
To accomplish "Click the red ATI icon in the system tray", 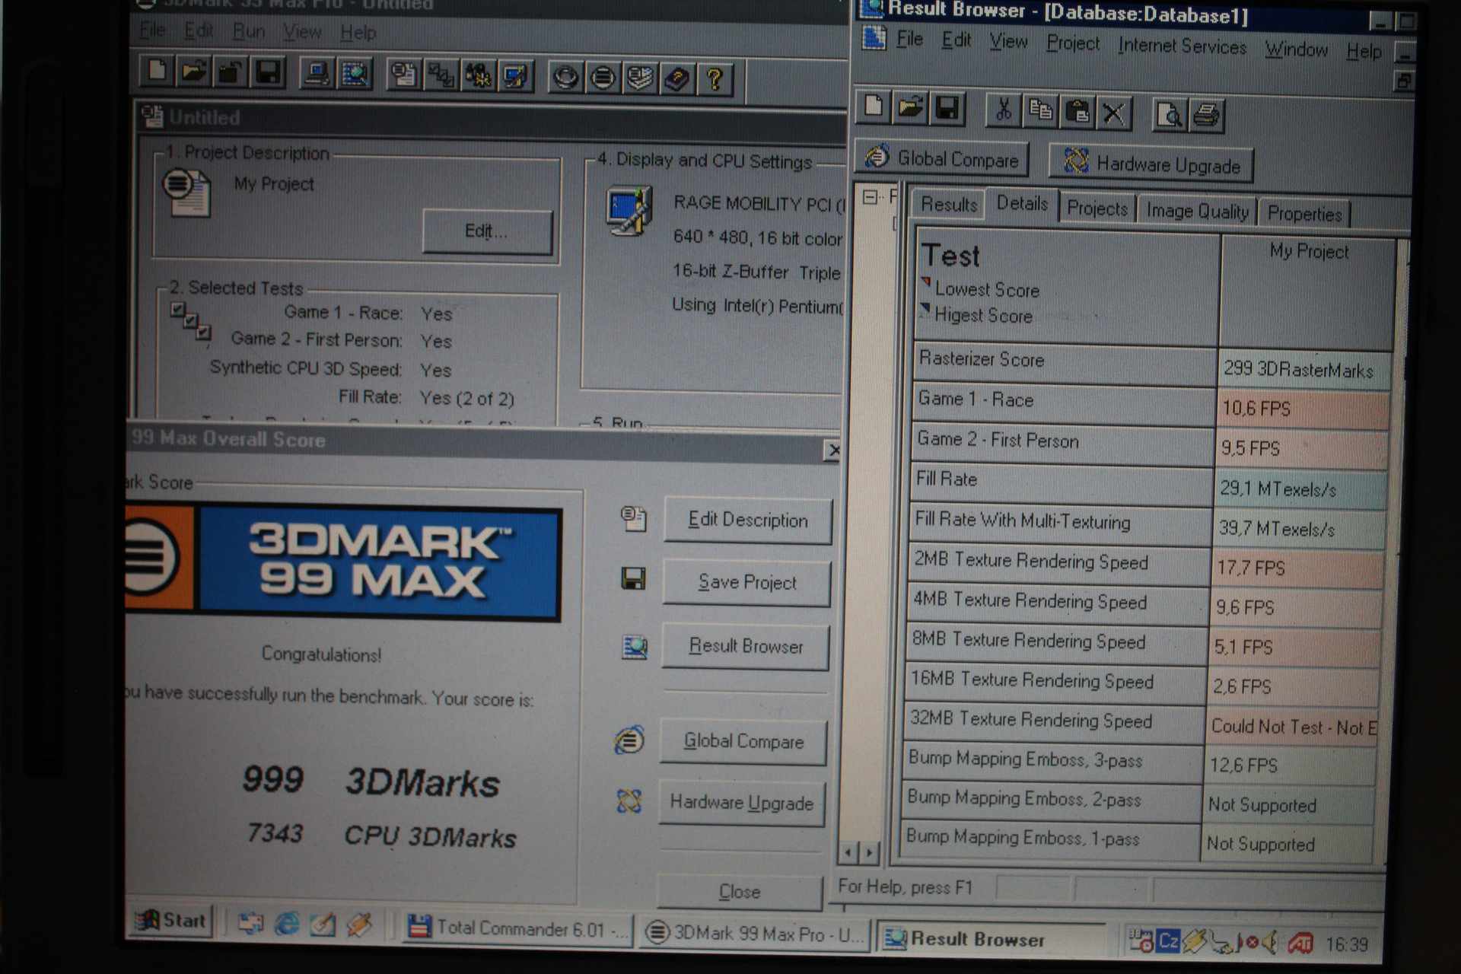I will click(1300, 944).
